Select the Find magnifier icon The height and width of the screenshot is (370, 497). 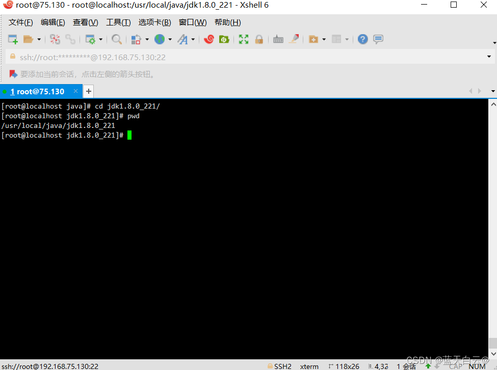[116, 39]
